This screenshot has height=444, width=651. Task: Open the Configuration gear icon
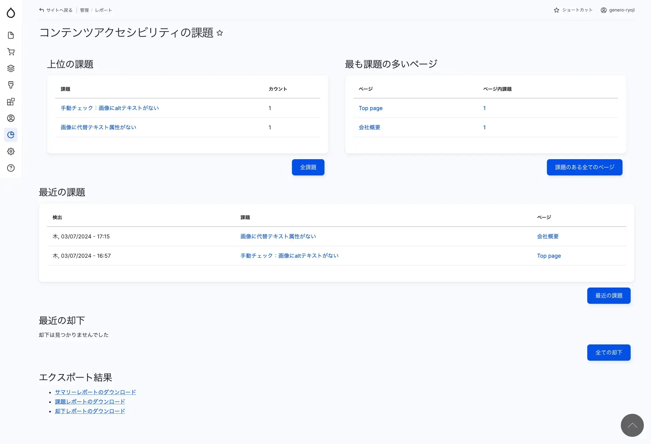tap(11, 151)
